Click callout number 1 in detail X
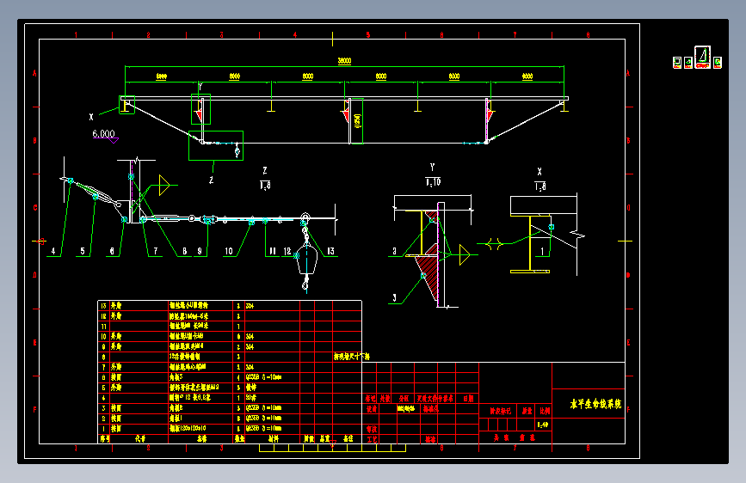Viewport: 746px width, 483px height. click(542, 252)
